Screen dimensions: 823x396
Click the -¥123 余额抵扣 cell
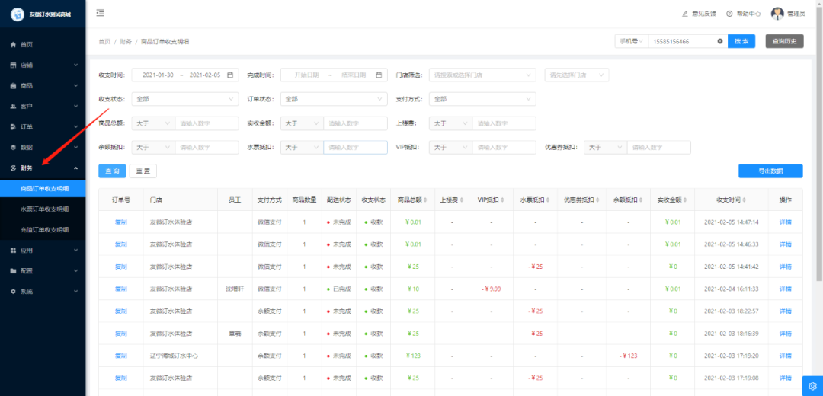627,356
